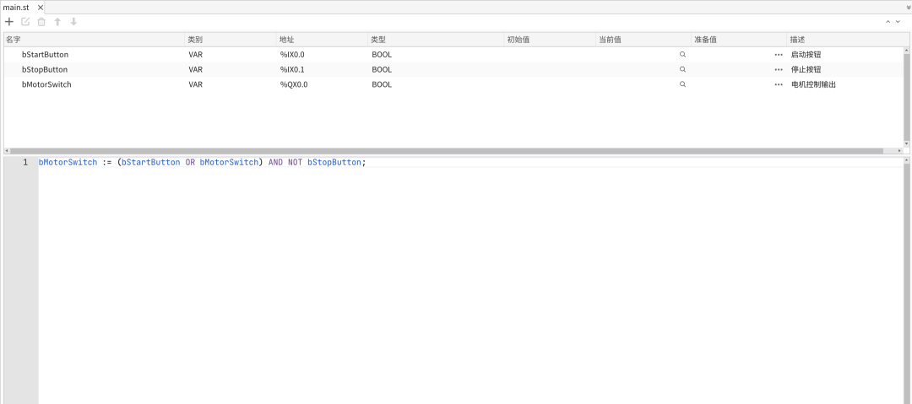Move variable up with arrow icon

tap(57, 22)
